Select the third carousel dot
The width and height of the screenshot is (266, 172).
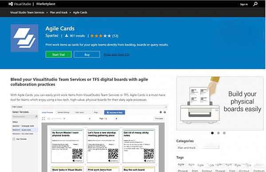[224, 133]
